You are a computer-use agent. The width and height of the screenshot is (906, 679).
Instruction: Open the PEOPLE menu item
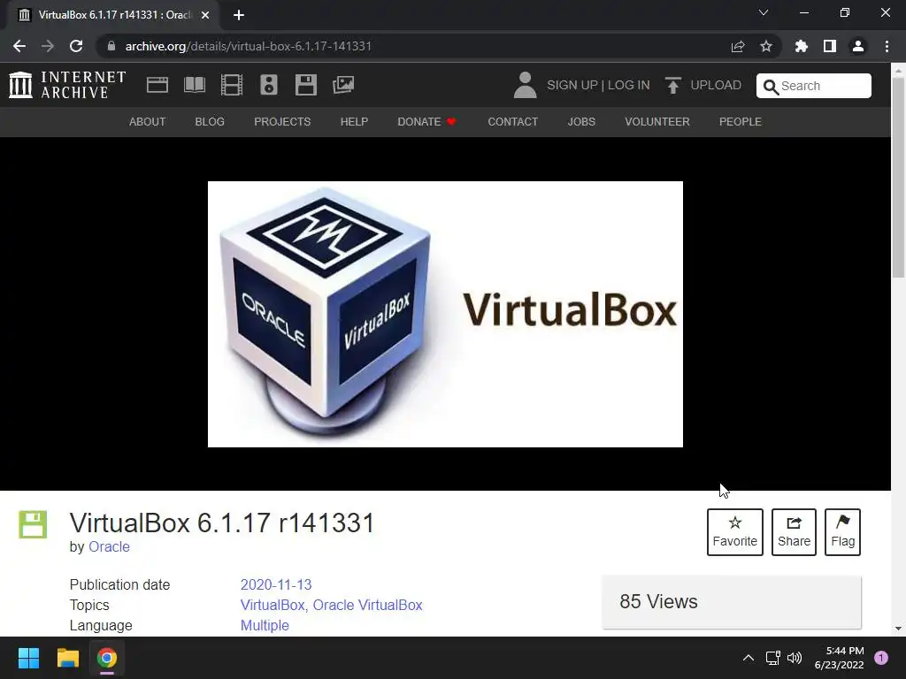point(741,122)
